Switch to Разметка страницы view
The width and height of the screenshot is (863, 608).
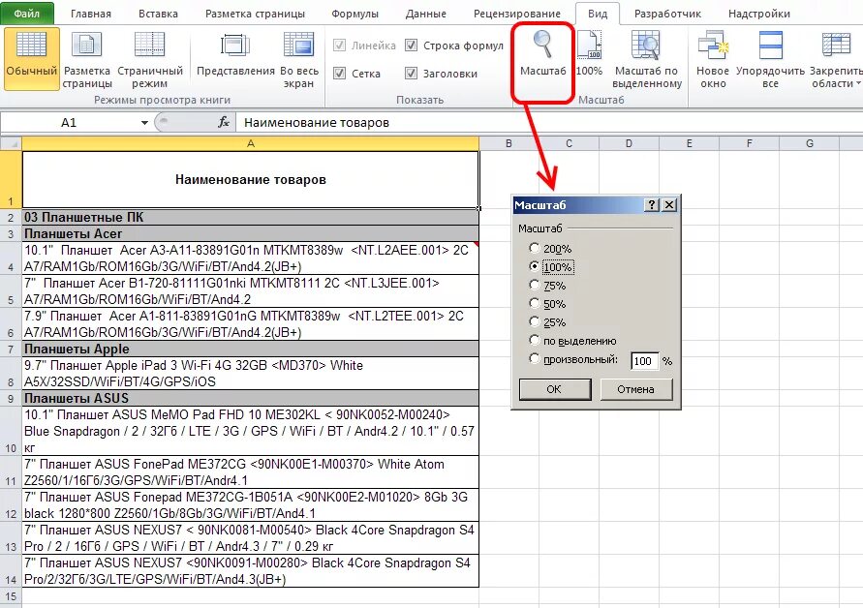87,59
